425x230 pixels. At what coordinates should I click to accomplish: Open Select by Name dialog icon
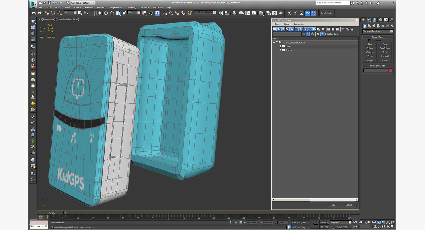[x=86, y=13]
